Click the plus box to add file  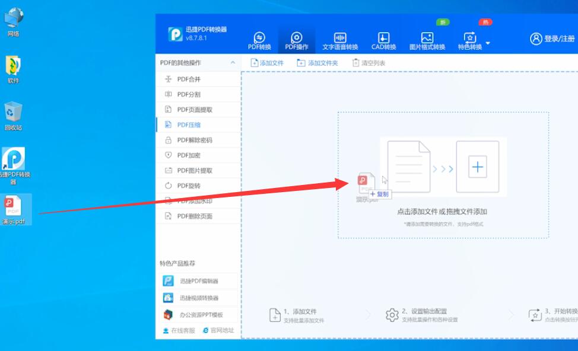[x=477, y=167]
